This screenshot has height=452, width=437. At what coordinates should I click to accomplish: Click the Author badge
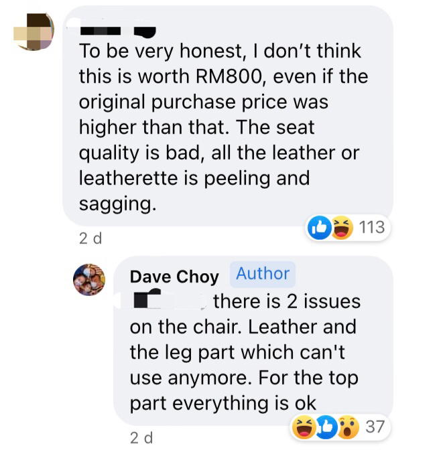pos(263,274)
